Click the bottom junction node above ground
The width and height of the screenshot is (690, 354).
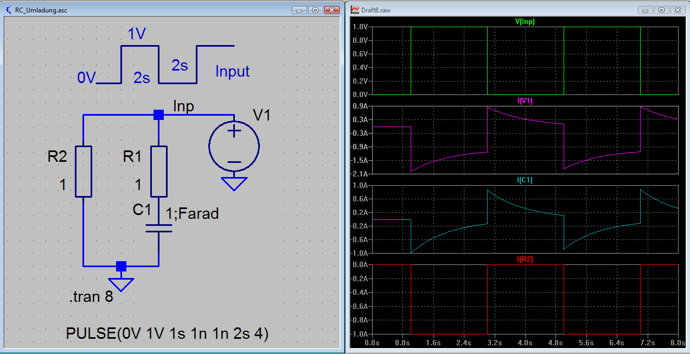tap(121, 266)
